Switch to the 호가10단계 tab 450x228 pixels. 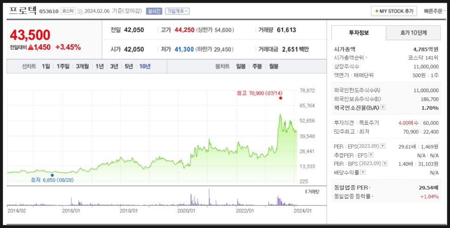tap(413, 33)
